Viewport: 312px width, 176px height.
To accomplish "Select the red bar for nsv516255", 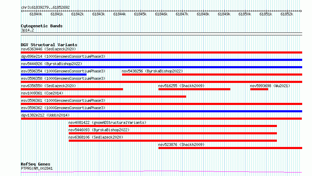I will [x=195, y=89].
